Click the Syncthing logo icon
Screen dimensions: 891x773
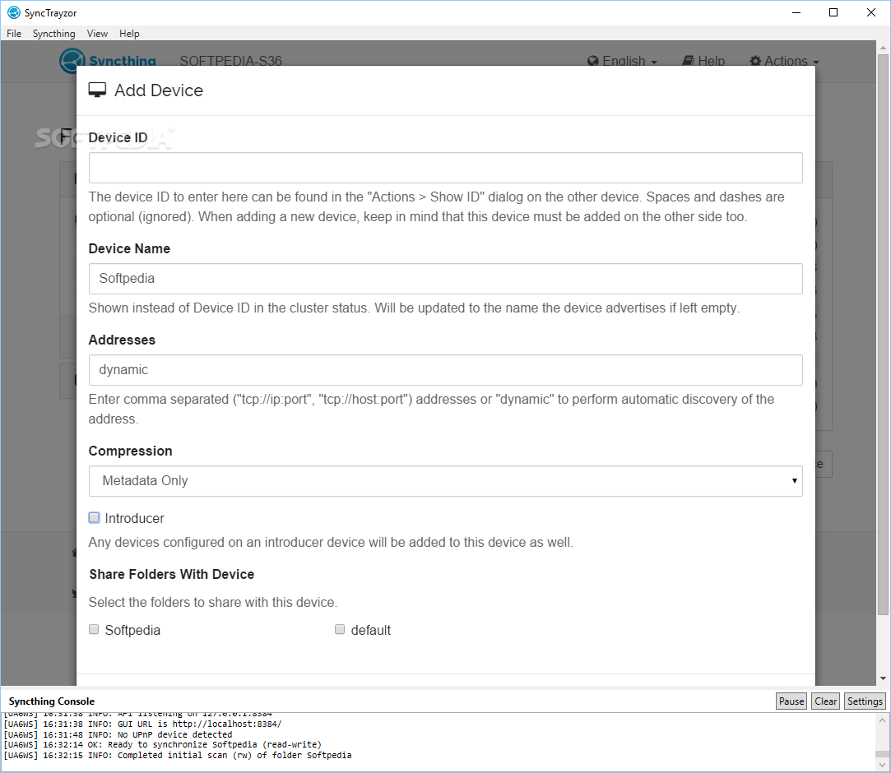tap(72, 61)
